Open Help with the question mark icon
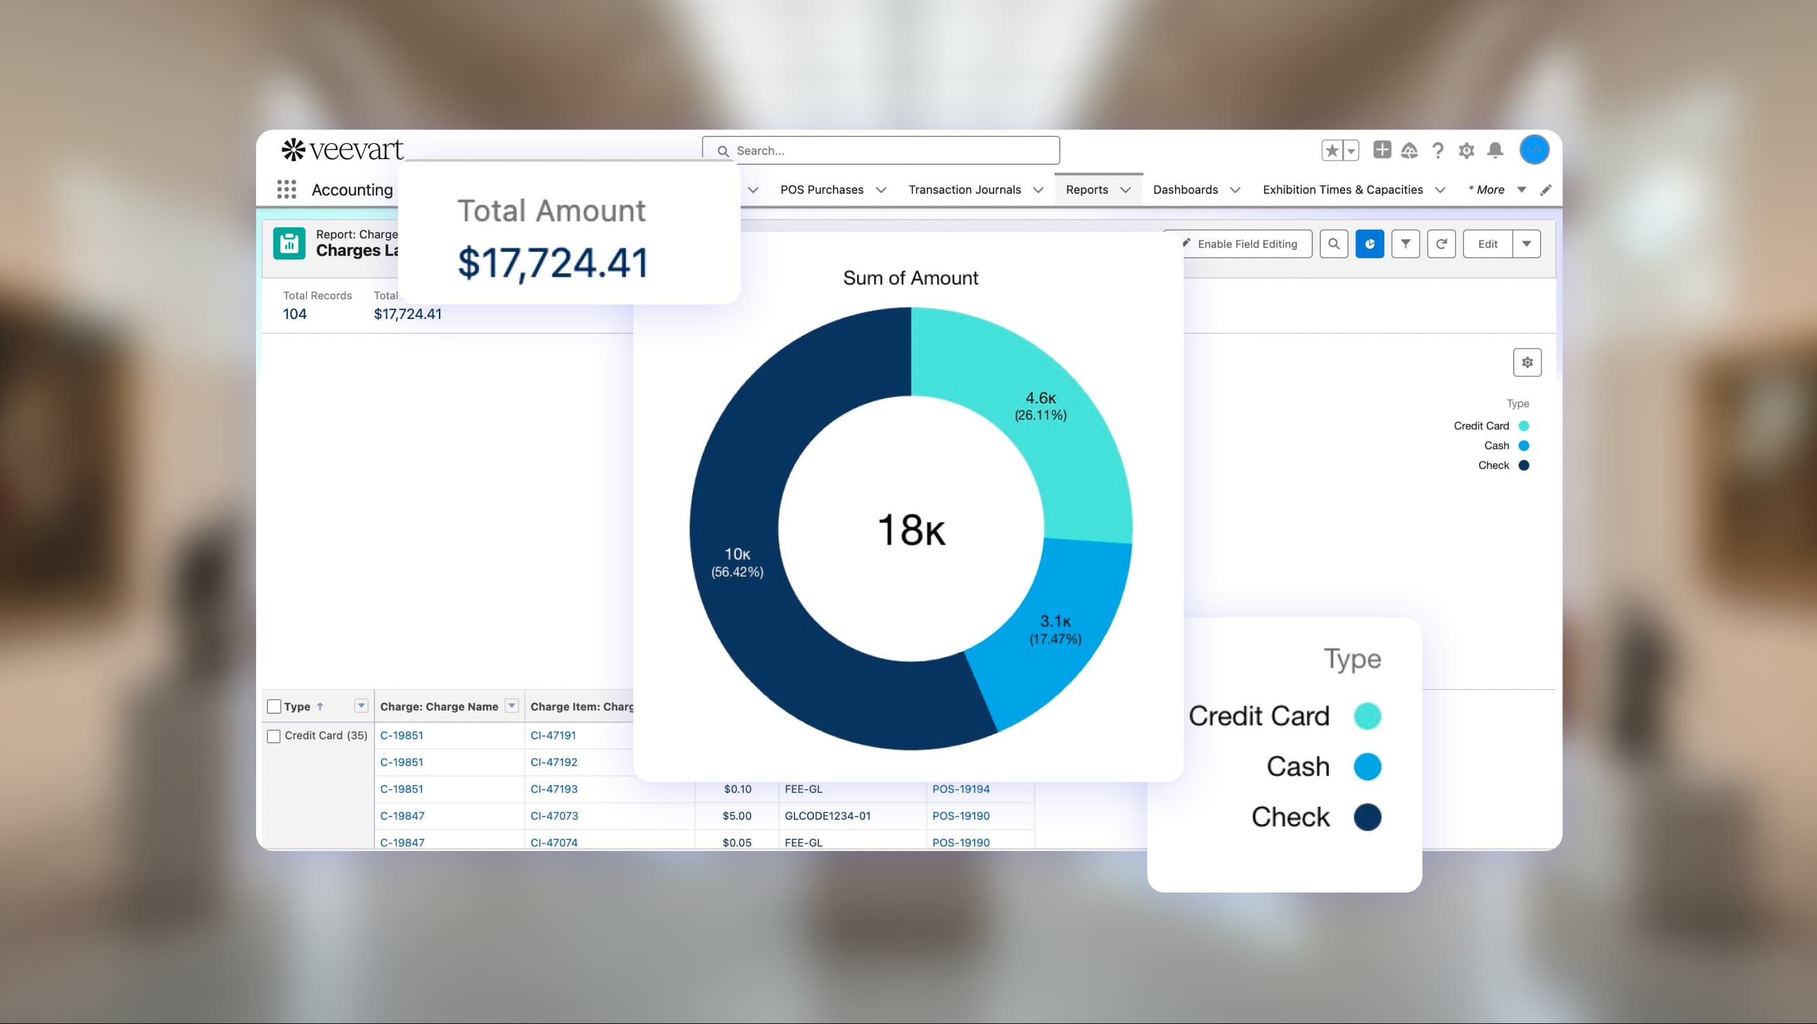The image size is (1817, 1024). 1438,149
